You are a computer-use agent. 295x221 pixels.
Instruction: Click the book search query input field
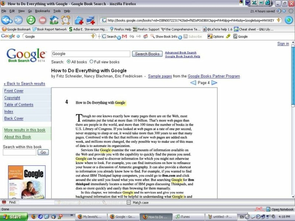(91, 54)
